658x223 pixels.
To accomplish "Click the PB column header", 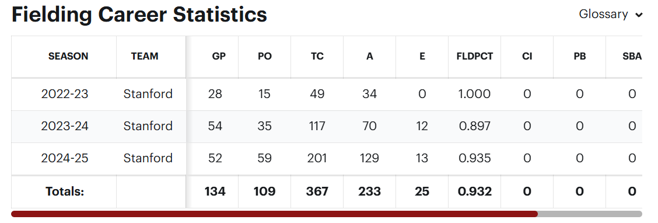I will click(x=579, y=57).
